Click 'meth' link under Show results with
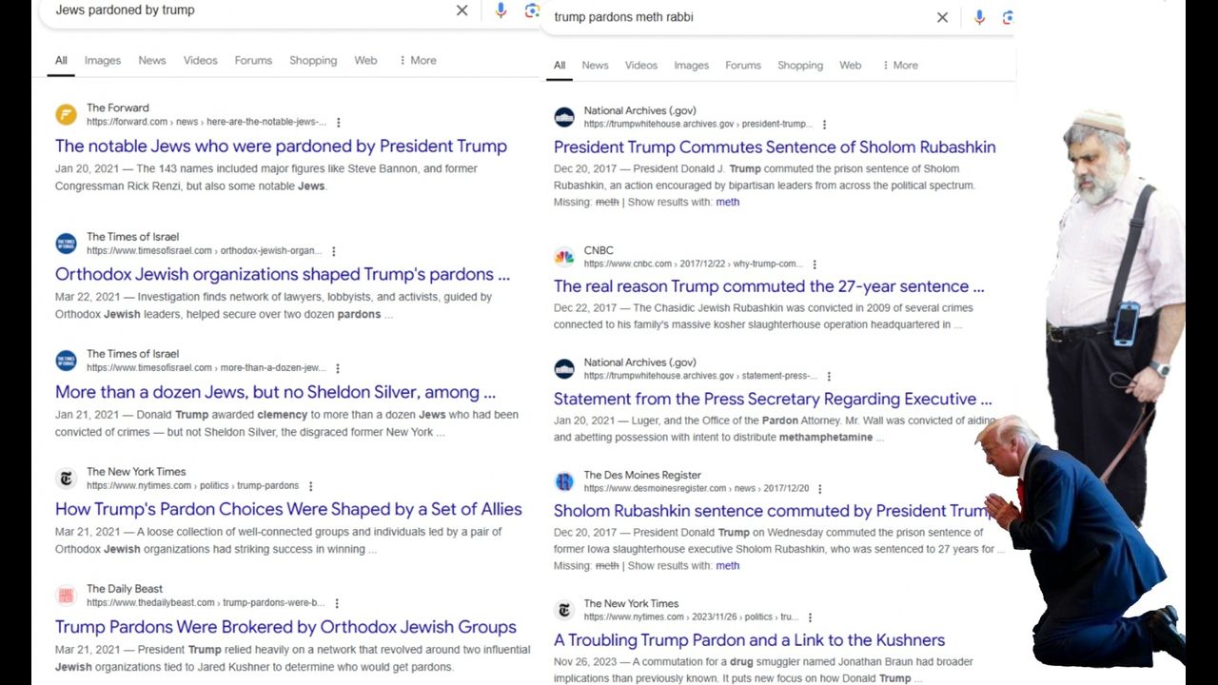 [728, 202]
